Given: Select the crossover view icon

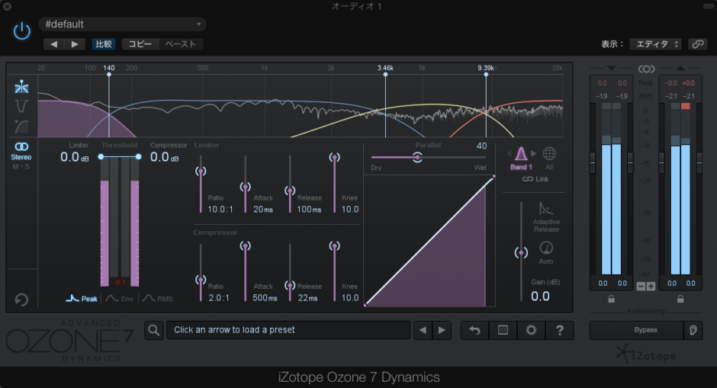Looking at the screenshot, I should 21,87.
